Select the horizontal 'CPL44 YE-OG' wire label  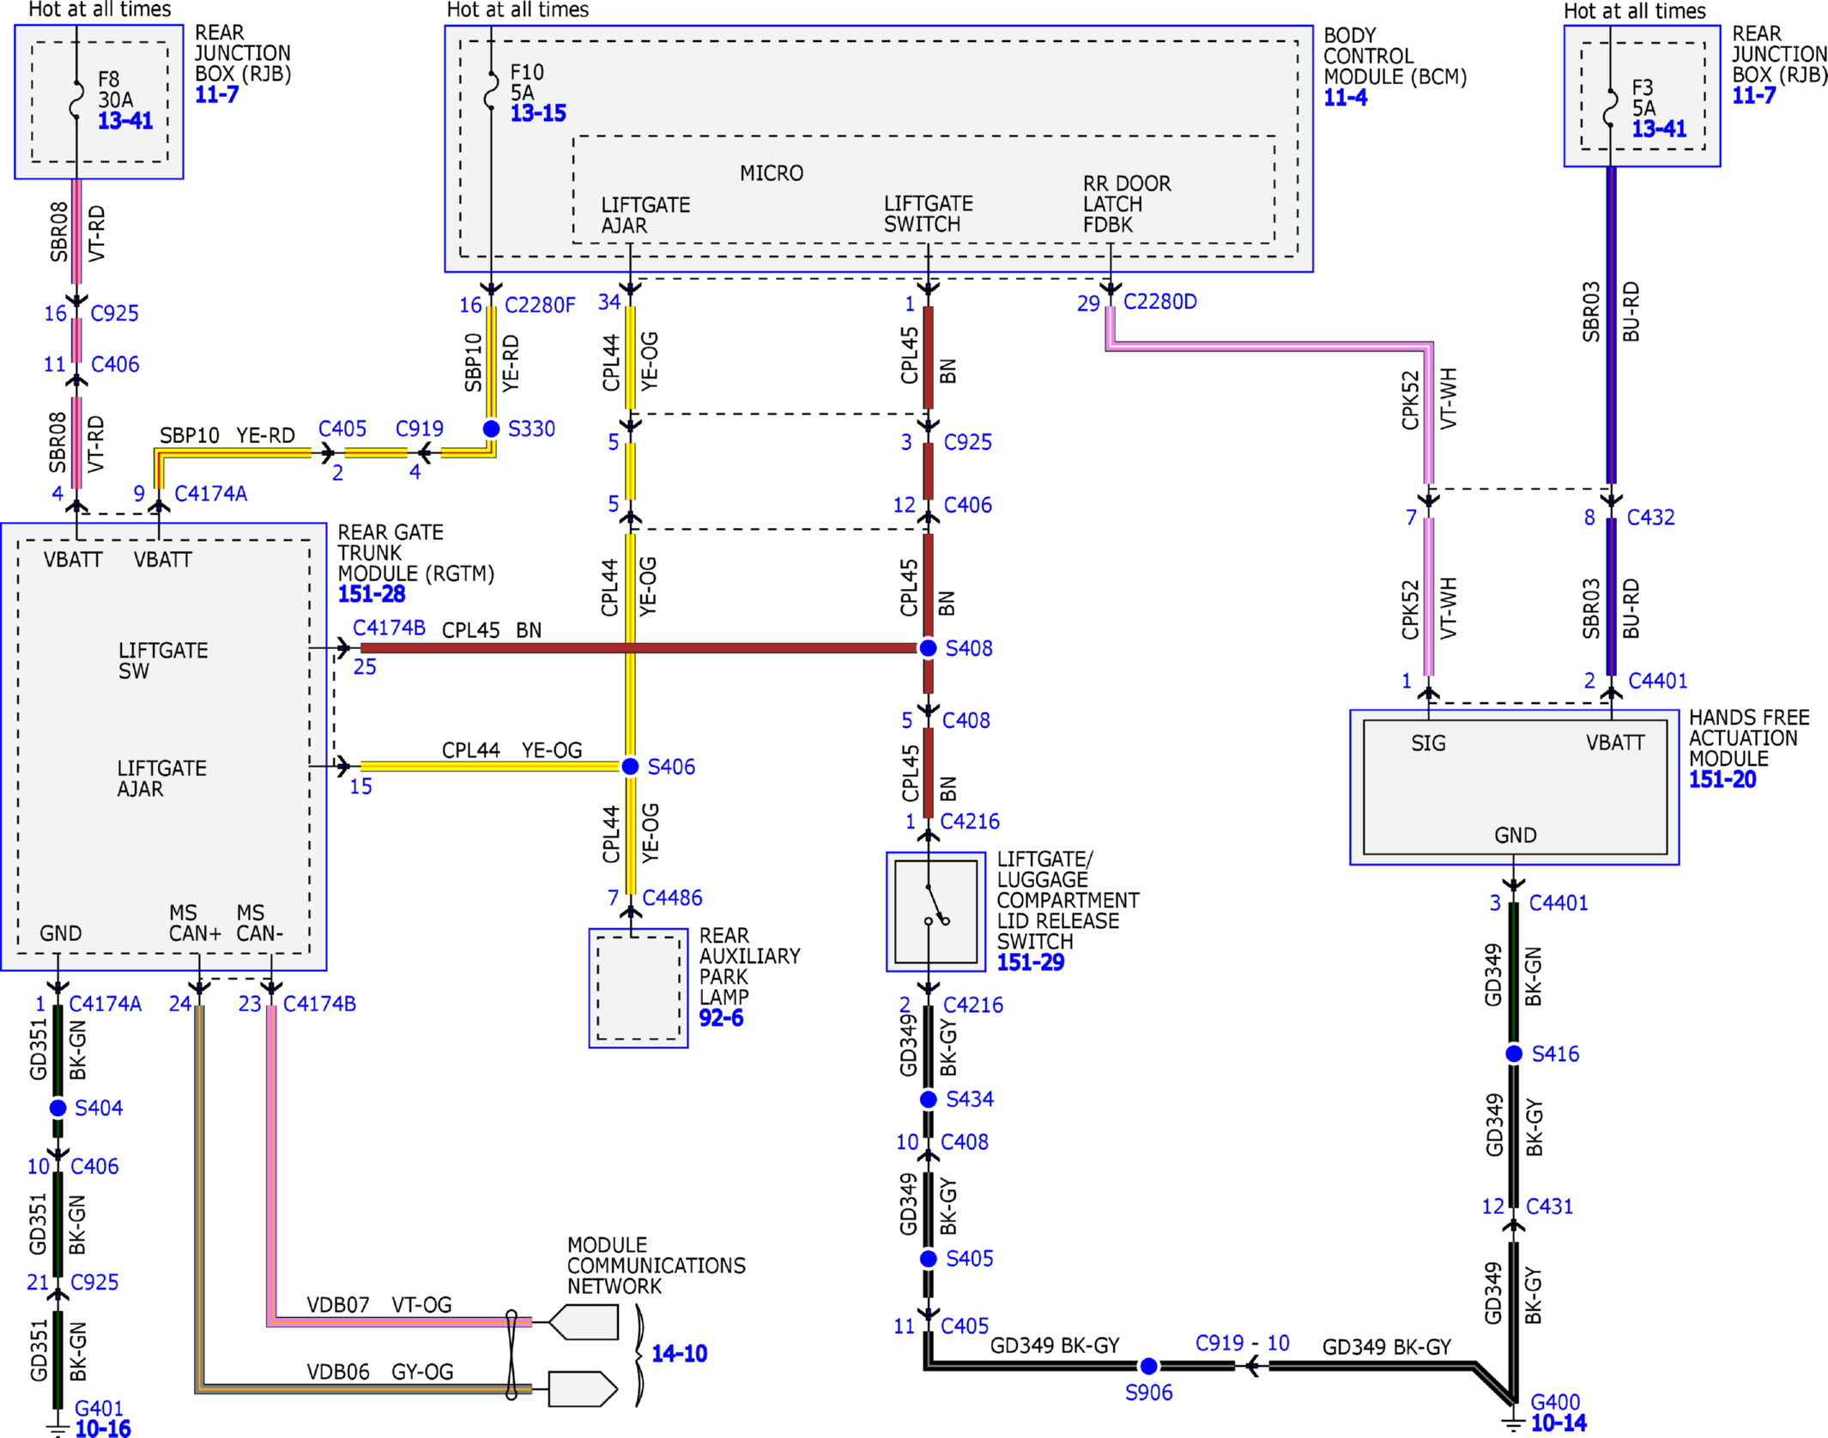[511, 750]
